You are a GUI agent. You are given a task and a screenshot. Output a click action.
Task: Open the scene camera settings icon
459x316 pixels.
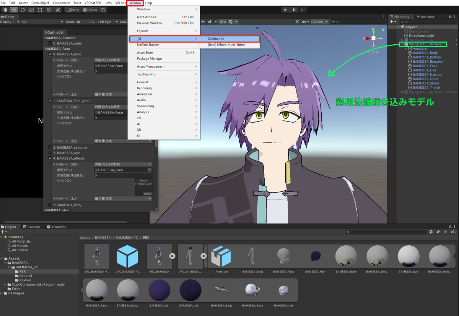(304, 22)
